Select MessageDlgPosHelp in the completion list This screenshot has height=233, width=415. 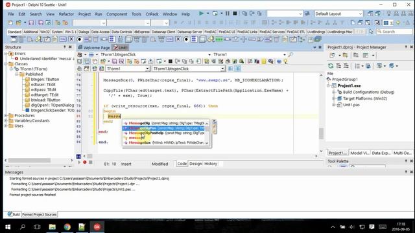coord(164,133)
